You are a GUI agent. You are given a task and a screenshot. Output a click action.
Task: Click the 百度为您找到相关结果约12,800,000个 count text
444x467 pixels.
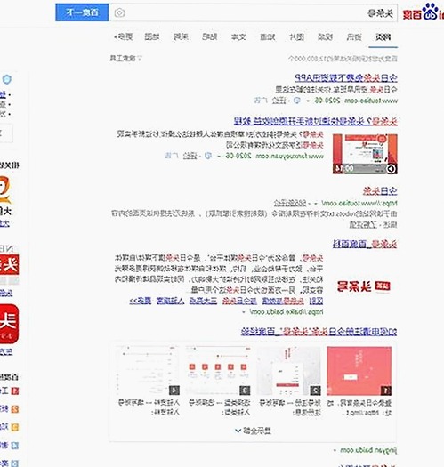pos(343,59)
